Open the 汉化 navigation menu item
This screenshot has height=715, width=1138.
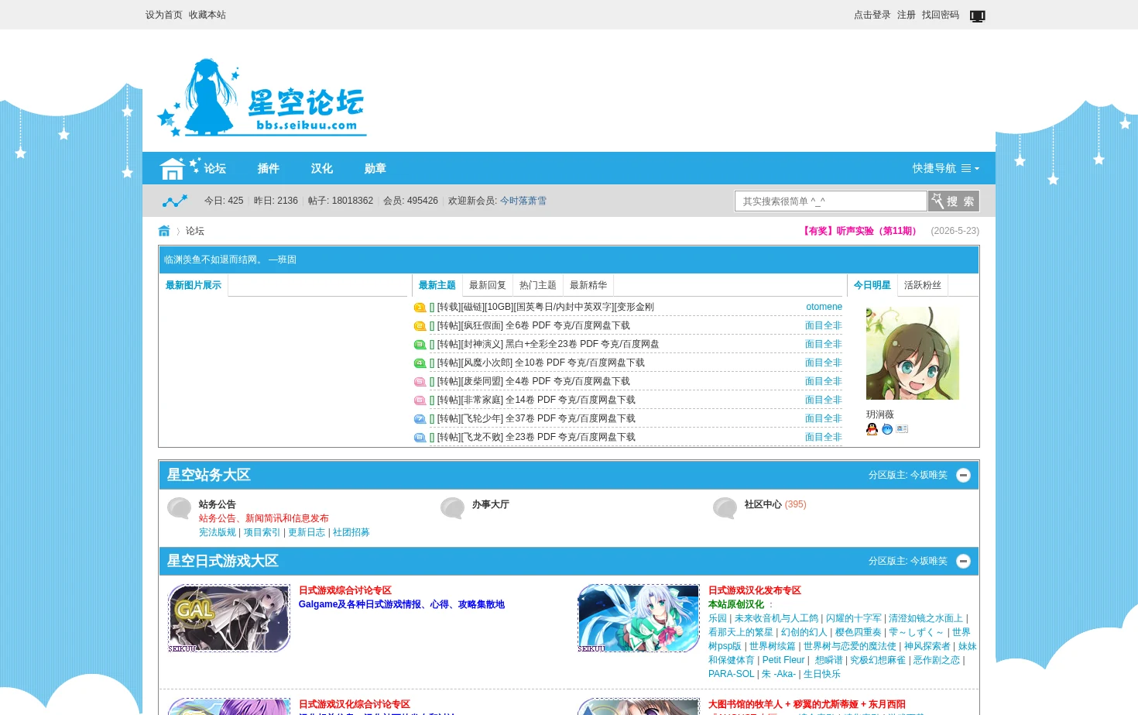[321, 168]
